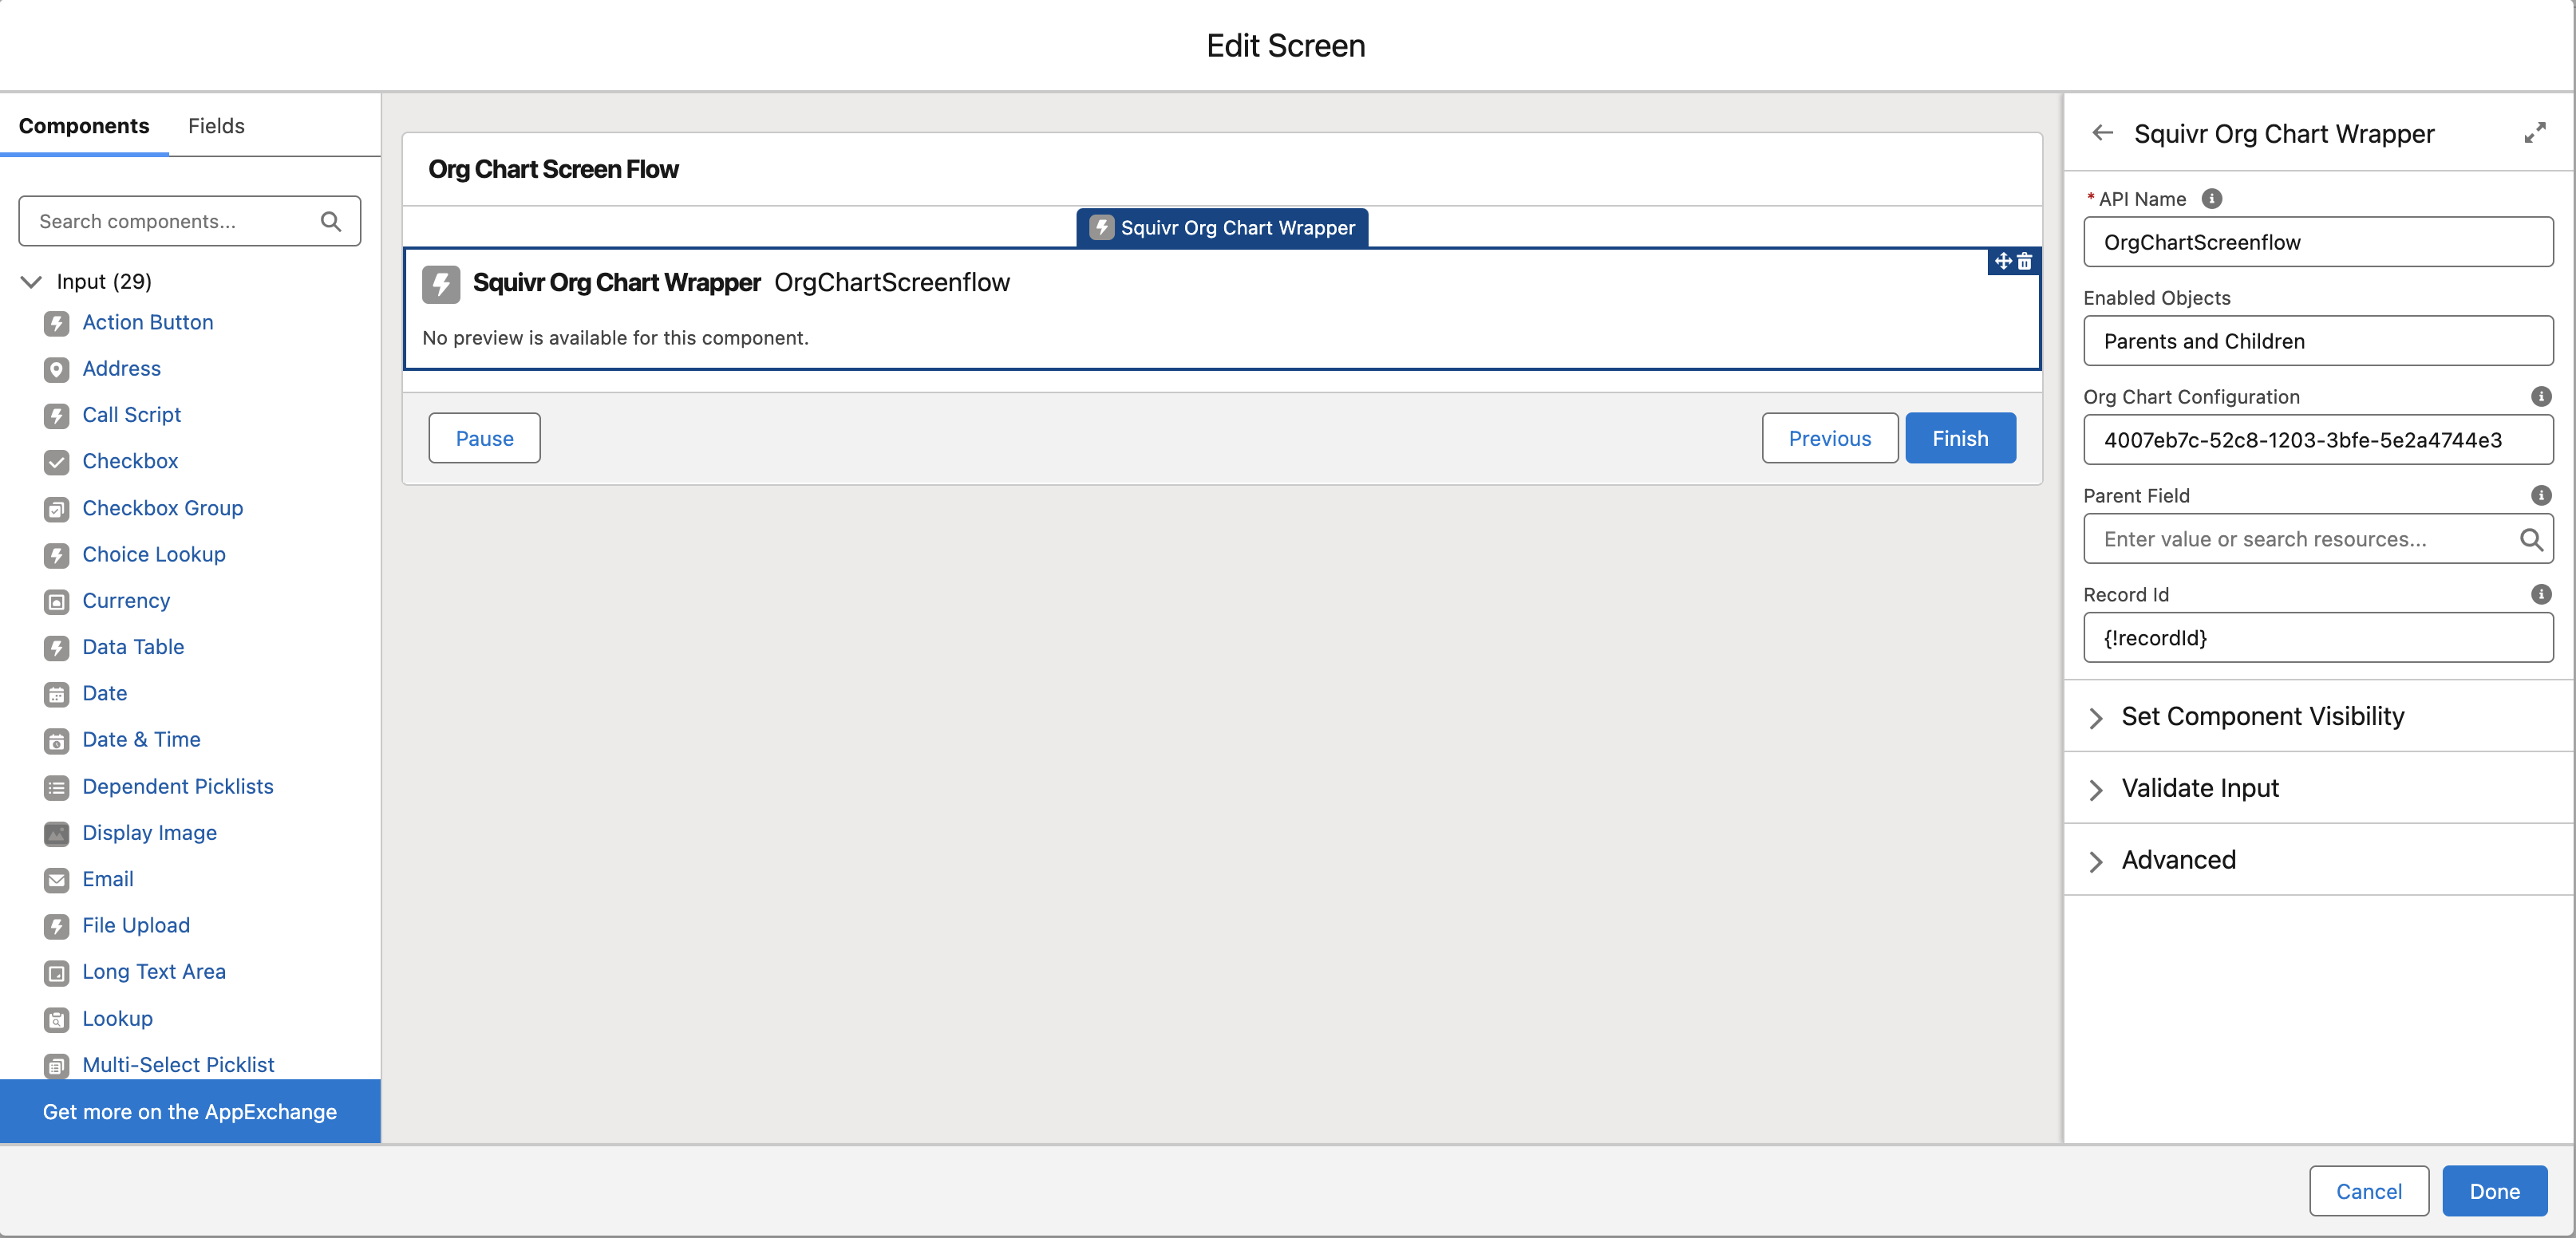Viewport: 2576px width, 1238px height.
Task: Click the lightning icon in canvas component
Action: tap(441, 284)
